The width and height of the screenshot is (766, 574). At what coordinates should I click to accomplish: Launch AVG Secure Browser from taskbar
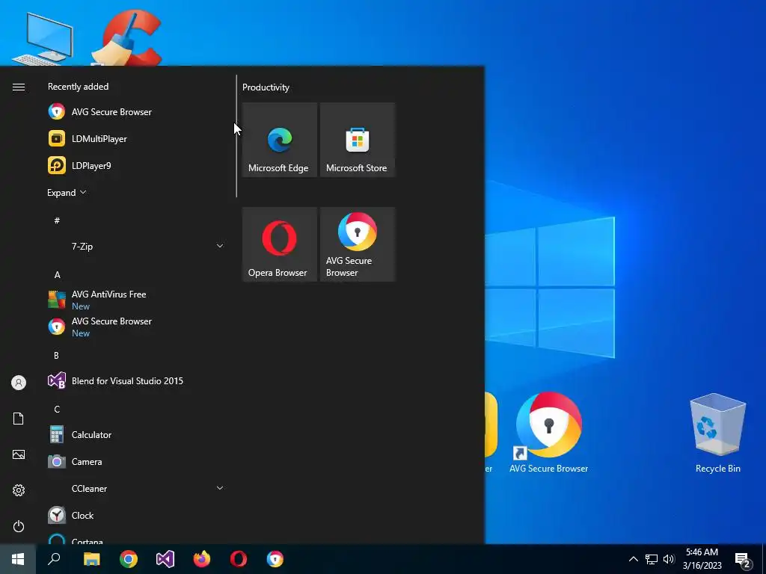pos(275,559)
